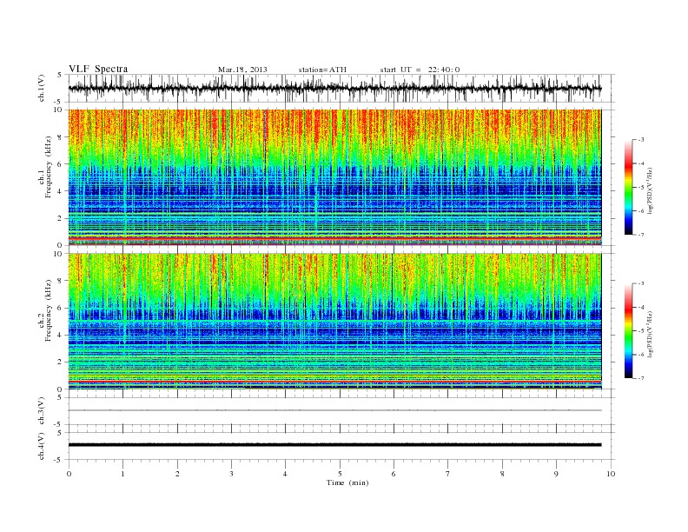Click time axis tick label "5"

340,474
